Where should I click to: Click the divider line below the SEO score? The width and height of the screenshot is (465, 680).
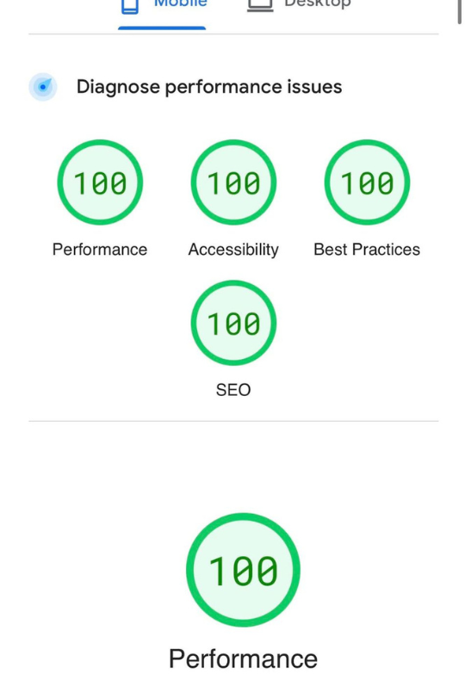pos(233,421)
